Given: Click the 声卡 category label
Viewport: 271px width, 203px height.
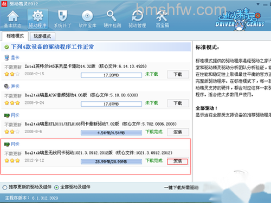Looking at the screenshot, I should pos(15,87).
